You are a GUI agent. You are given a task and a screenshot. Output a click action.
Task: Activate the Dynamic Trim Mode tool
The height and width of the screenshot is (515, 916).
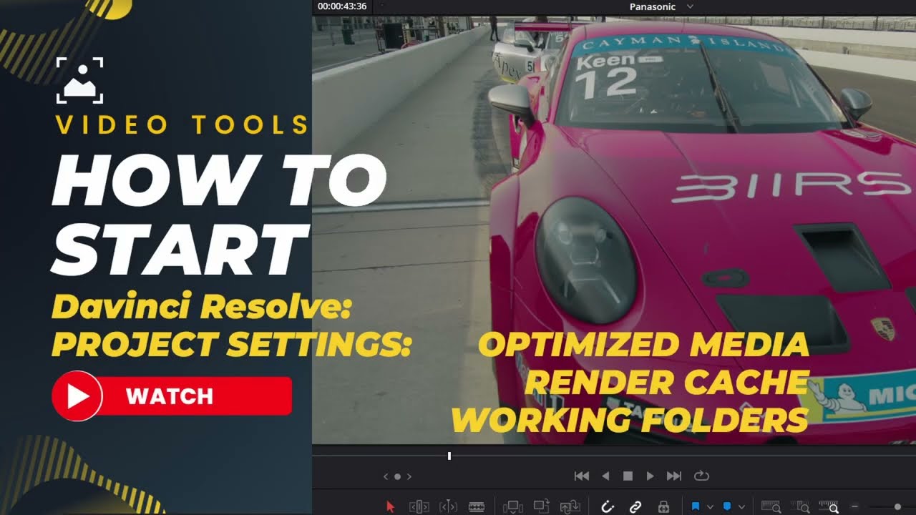[448, 507]
